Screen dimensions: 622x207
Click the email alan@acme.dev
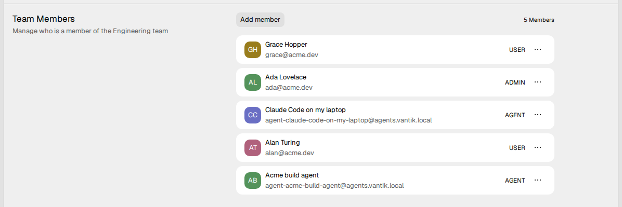pyautogui.click(x=290, y=153)
